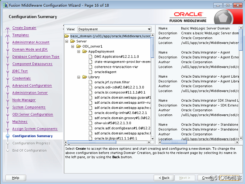Select the coherence-transaction-rar entry

coord(116,67)
